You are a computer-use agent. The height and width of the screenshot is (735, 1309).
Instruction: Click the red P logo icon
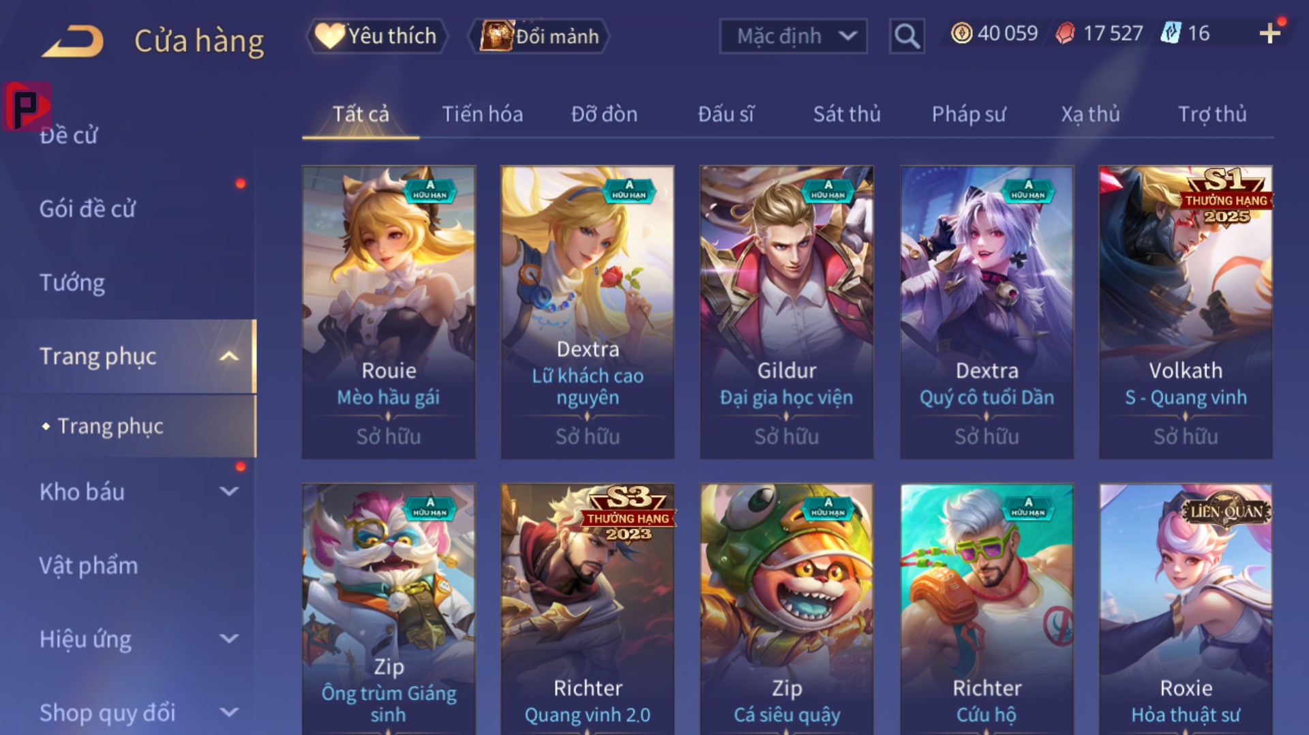click(x=27, y=106)
